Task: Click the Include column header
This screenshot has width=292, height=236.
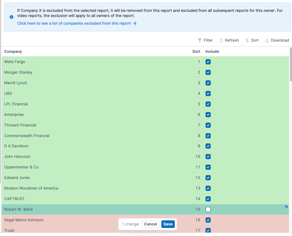Action: pos(212,52)
